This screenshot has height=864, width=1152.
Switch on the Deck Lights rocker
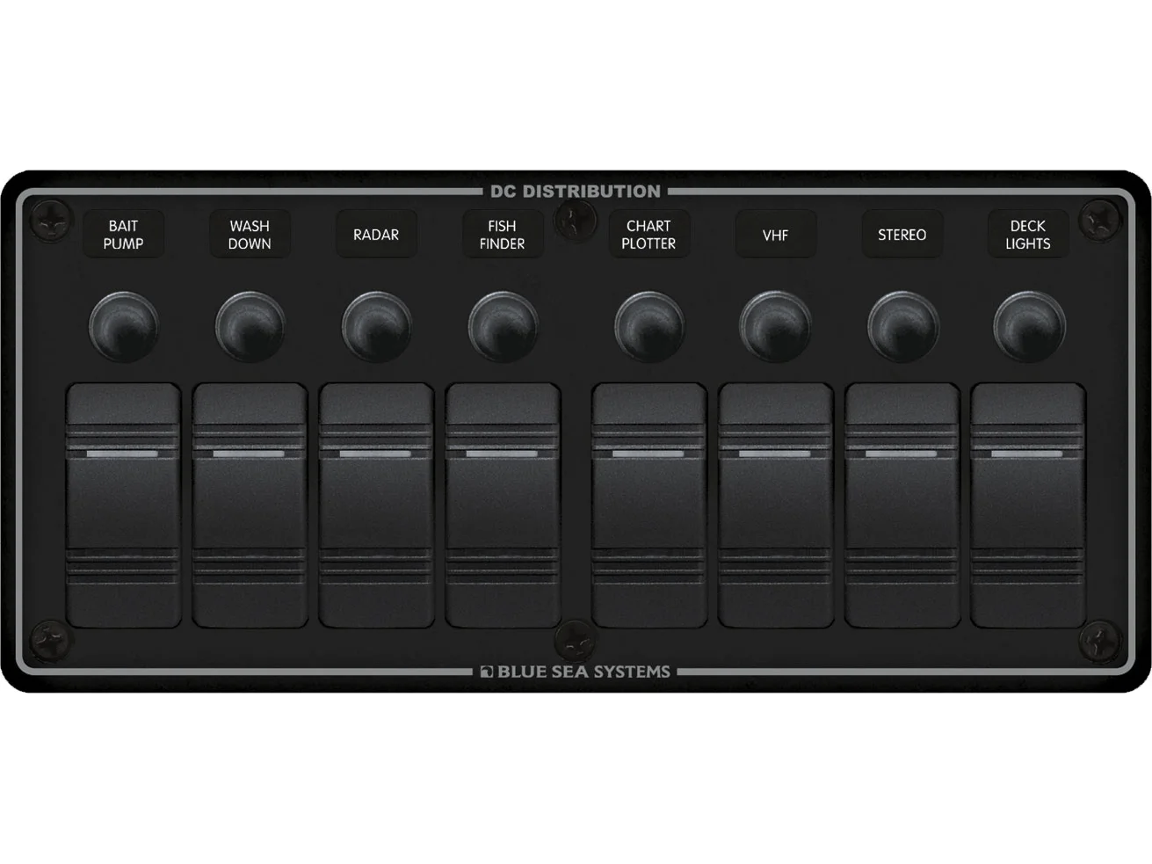pos(1028,505)
